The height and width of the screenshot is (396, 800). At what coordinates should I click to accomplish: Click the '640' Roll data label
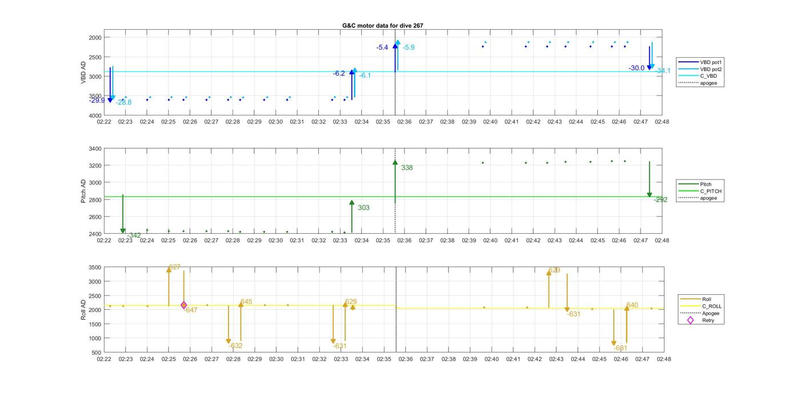coord(632,306)
